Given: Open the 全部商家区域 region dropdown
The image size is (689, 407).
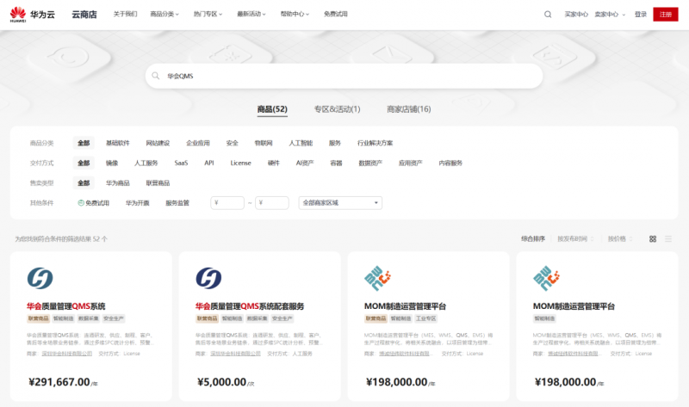Looking at the screenshot, I should 340,203.
